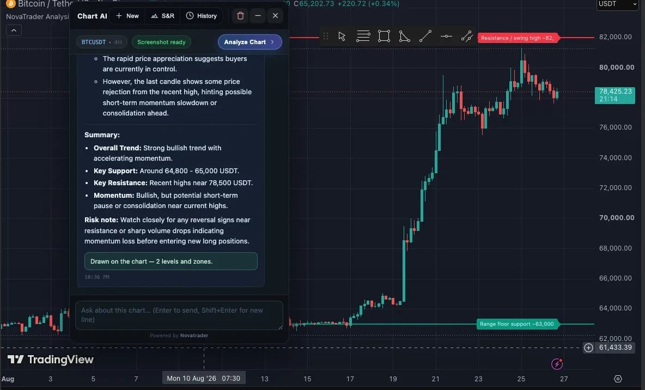Click the Screenshot ready badge
This screenshot has width=645, height=390.
coord(161,42)
